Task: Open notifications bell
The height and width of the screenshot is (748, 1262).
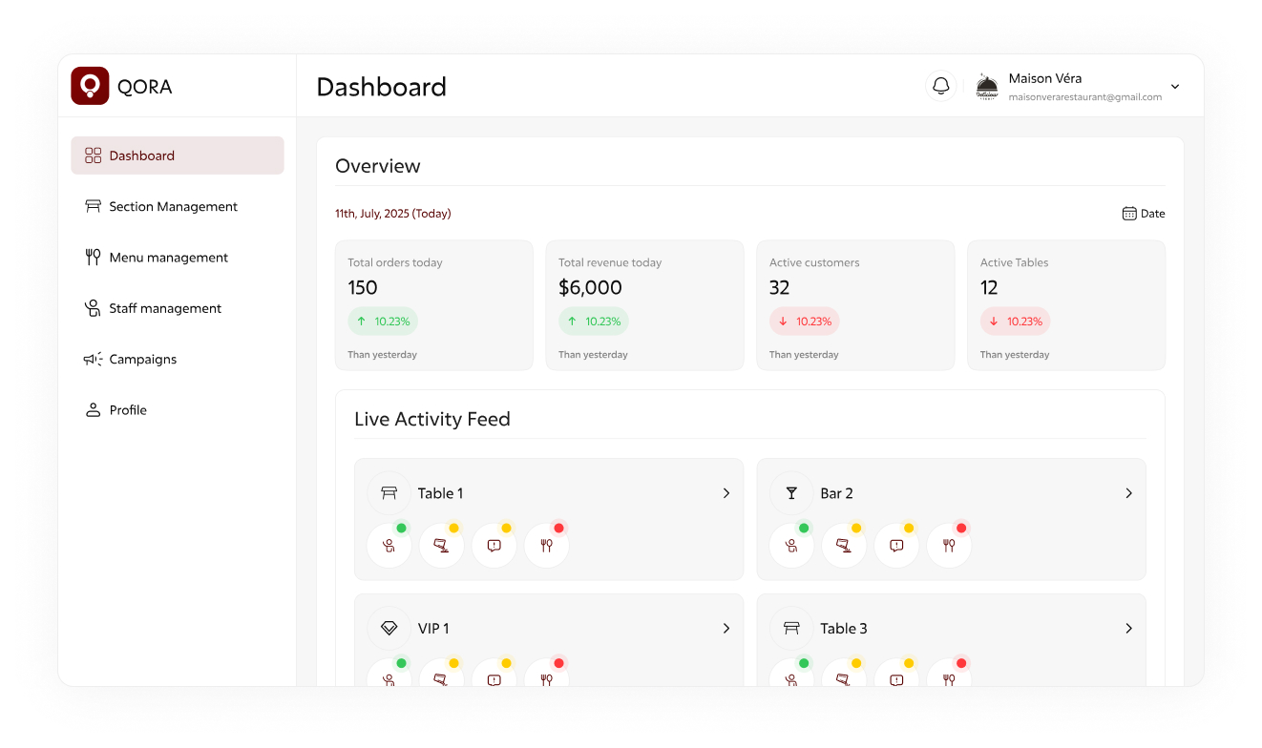Action: (x=941, y=86)
